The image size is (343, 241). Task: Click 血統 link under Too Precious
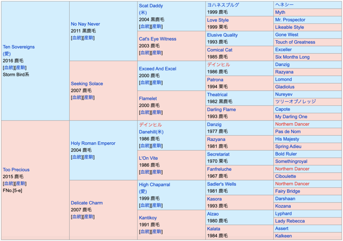(9, 184)
